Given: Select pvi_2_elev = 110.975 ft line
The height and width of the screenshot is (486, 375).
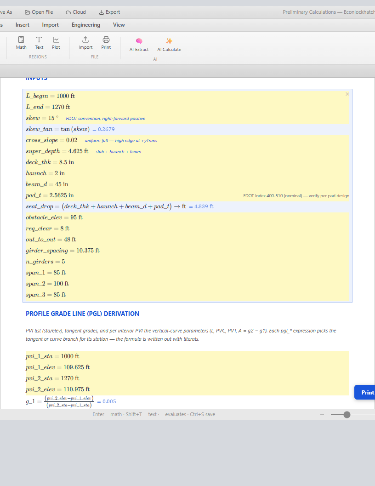Looking at the screenshot, I should [x=187, y=389].
